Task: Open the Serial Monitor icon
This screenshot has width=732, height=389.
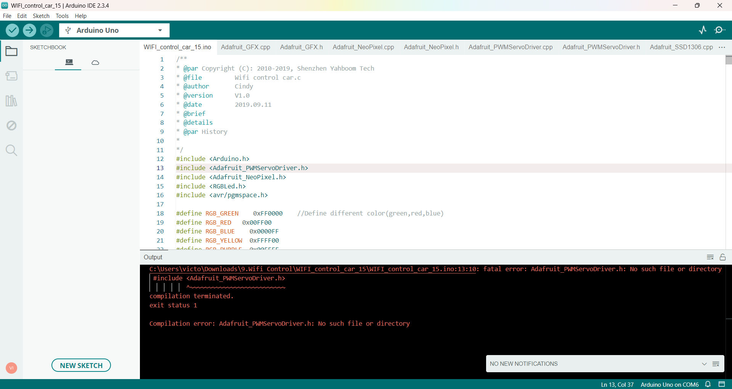Action: [720, 30]
